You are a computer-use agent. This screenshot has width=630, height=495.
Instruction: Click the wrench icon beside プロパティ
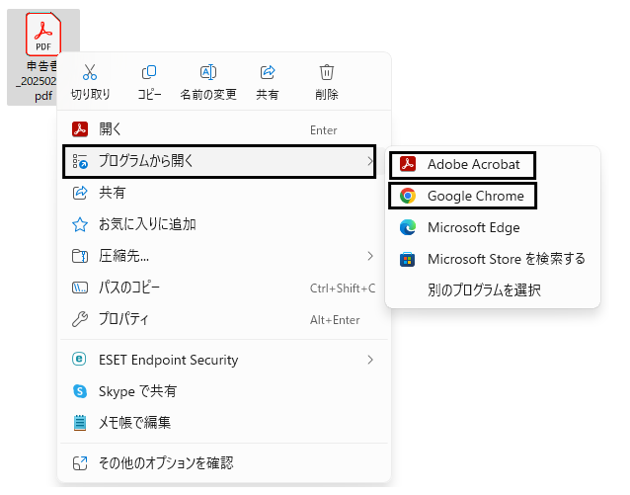point(80,319)
